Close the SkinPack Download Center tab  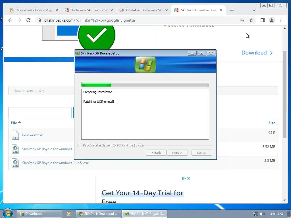(x=221, y=11)
